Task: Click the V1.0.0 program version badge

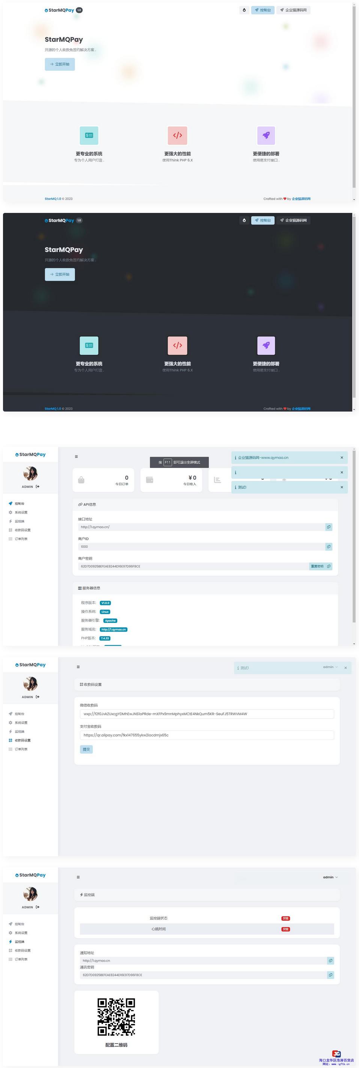Action: 105,603
